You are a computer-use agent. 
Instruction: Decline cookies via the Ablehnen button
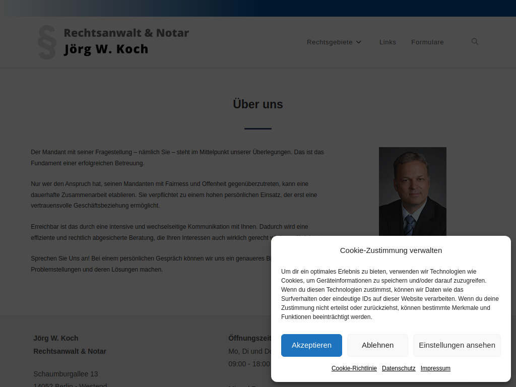coord(377,345)
